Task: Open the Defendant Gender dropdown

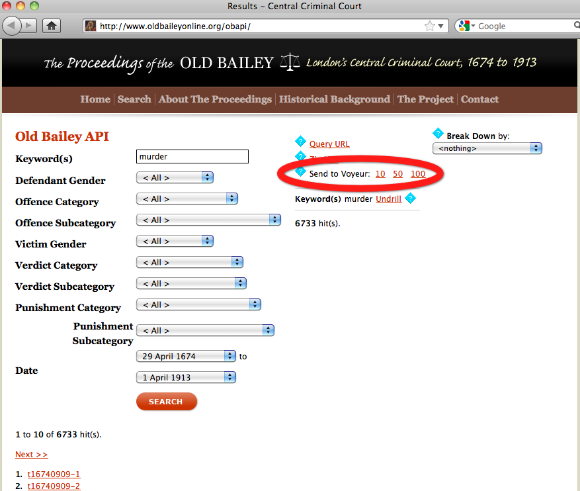Action: 175,177
